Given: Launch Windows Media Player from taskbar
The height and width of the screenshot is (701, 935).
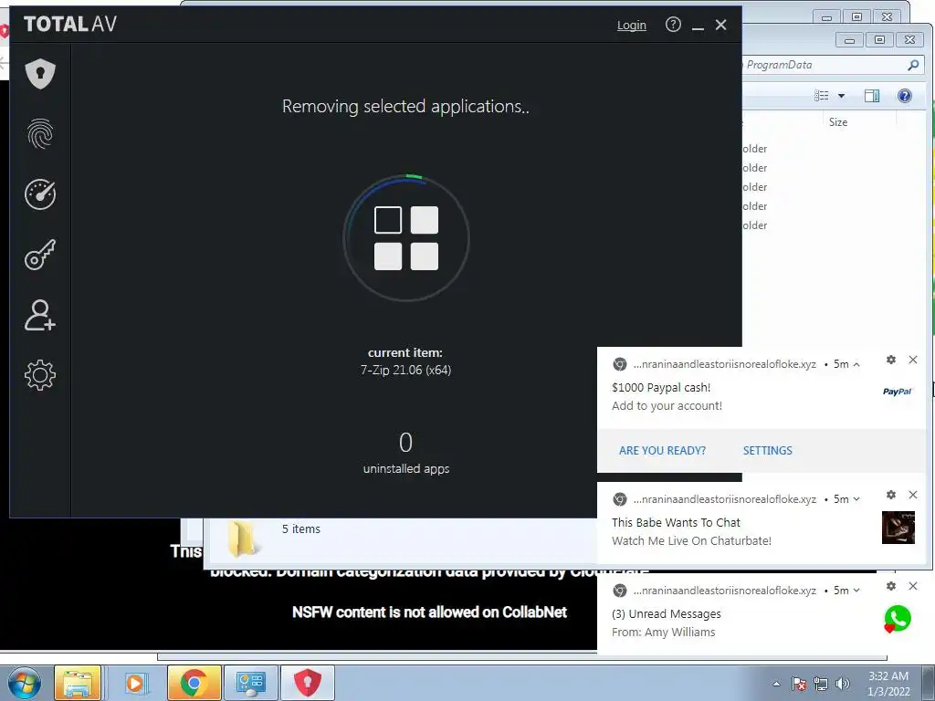Looking at the screenshot, I should (135, 683).
